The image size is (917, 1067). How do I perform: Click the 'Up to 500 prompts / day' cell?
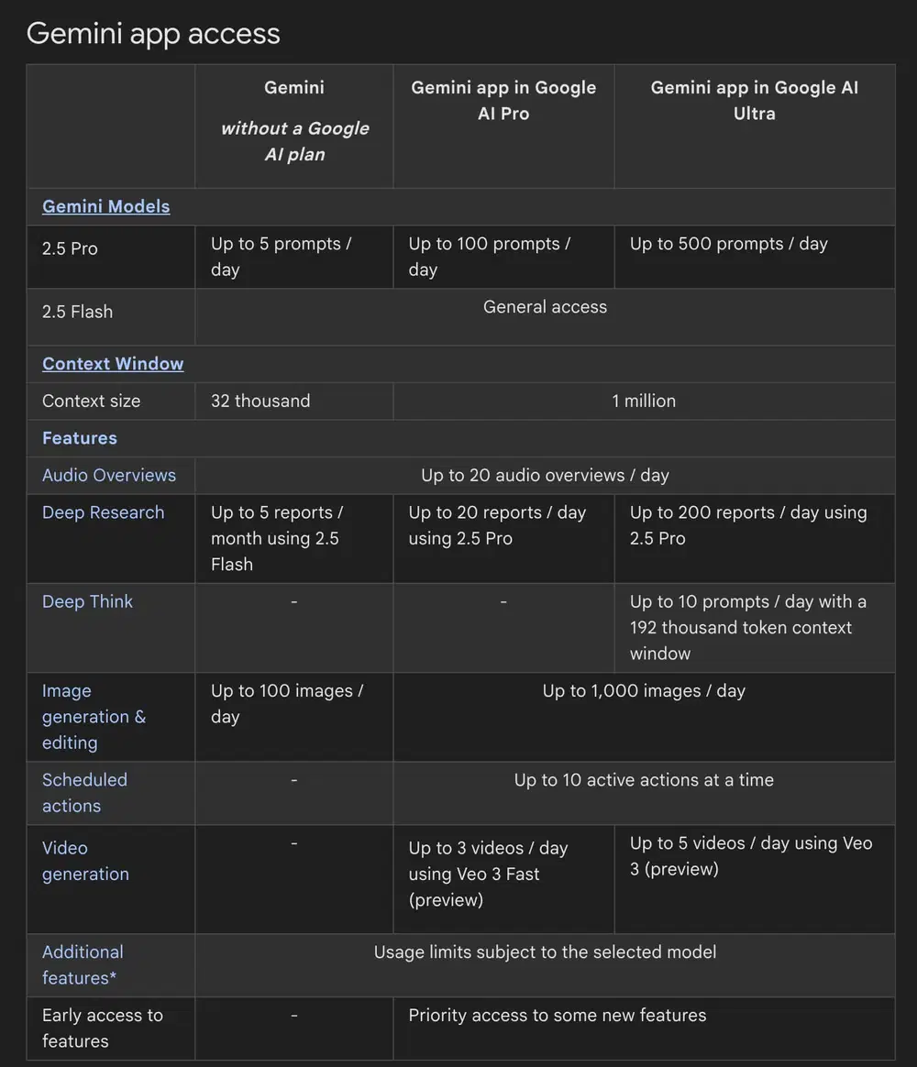tap(728, 244)
